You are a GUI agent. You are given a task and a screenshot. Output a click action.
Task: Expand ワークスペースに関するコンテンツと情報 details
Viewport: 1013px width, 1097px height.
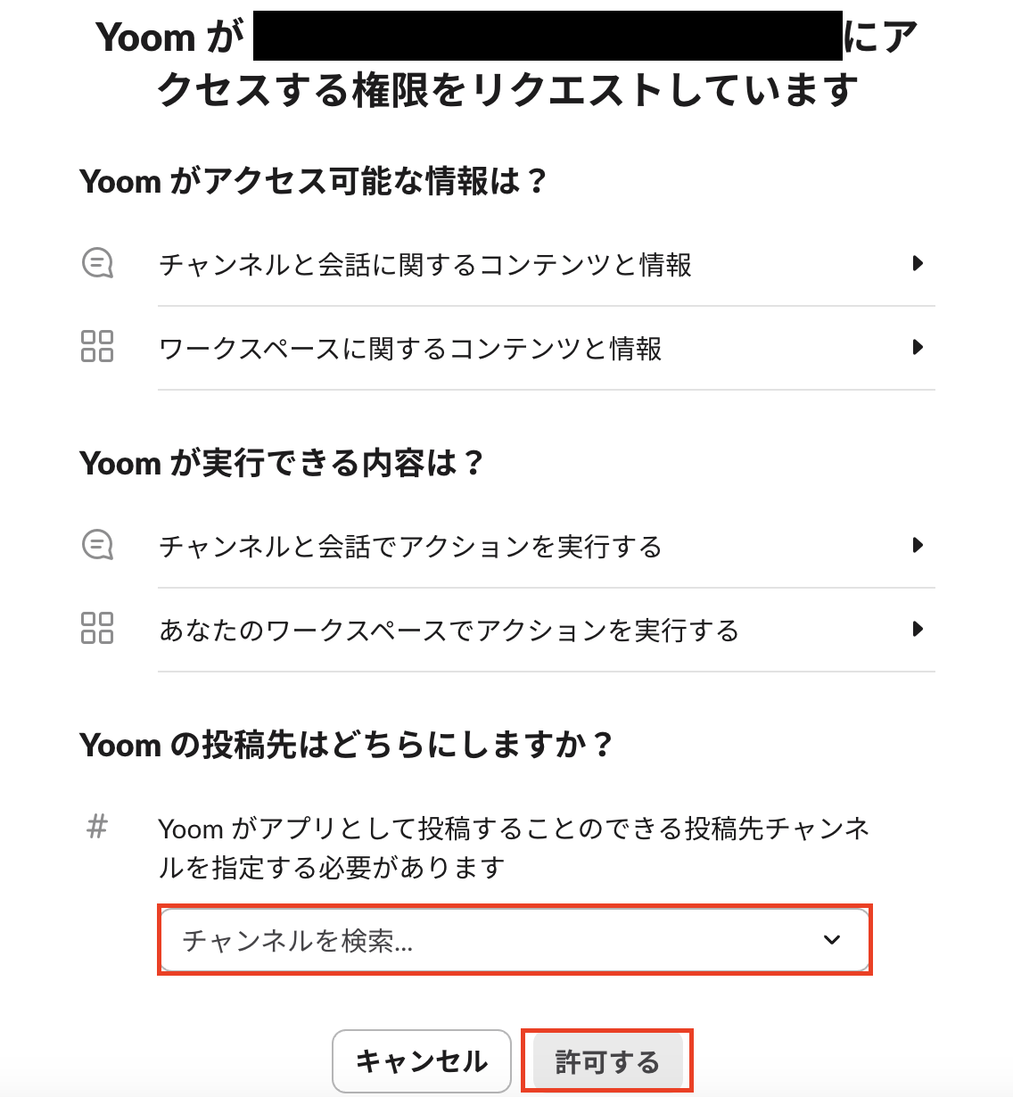(918, 347)
